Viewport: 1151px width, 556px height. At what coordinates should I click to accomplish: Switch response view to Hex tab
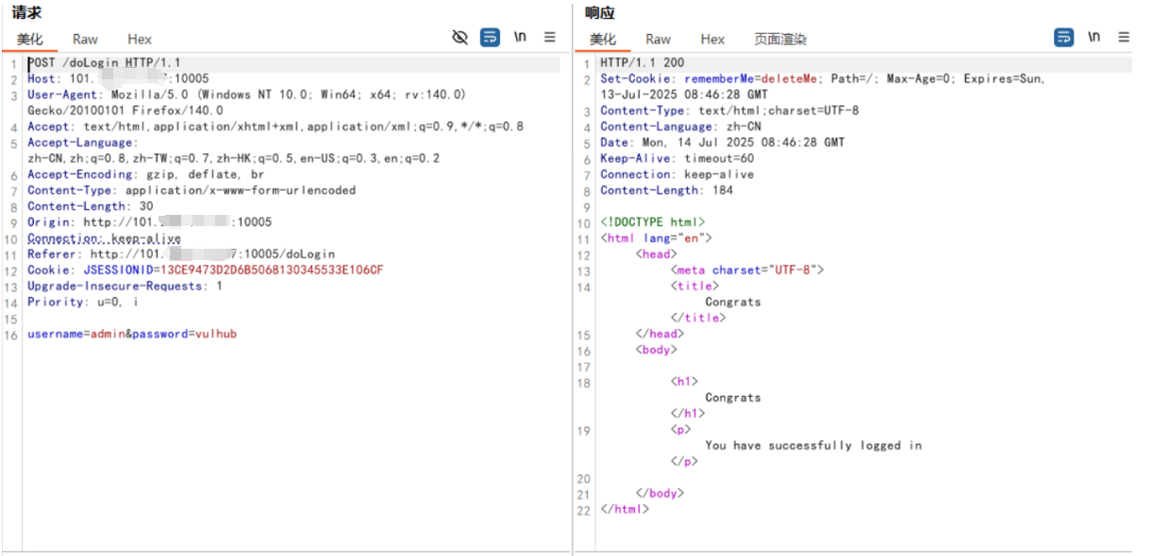coord(712,39)
